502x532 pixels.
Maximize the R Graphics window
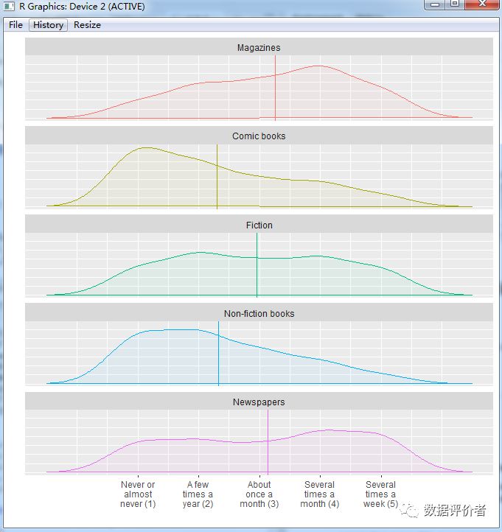456,5
